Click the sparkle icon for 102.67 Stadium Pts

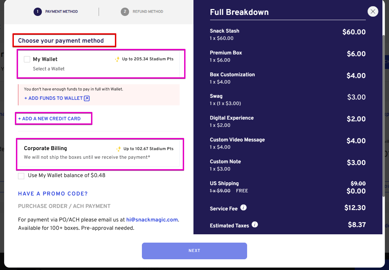[x=119, y=149]
